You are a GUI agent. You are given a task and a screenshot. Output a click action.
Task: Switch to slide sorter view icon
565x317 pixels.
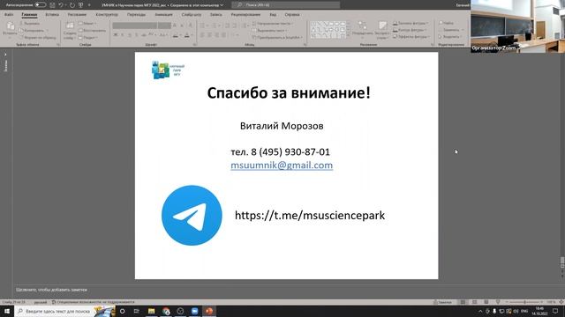pos(475,302)
